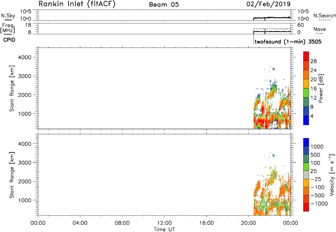336x232 pixels.
Task: Click the '20:00' time axis label
Action: tap(248, 223)
